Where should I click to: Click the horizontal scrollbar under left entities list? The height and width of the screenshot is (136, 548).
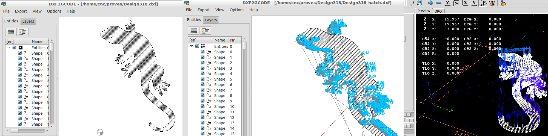click(27, 131)
